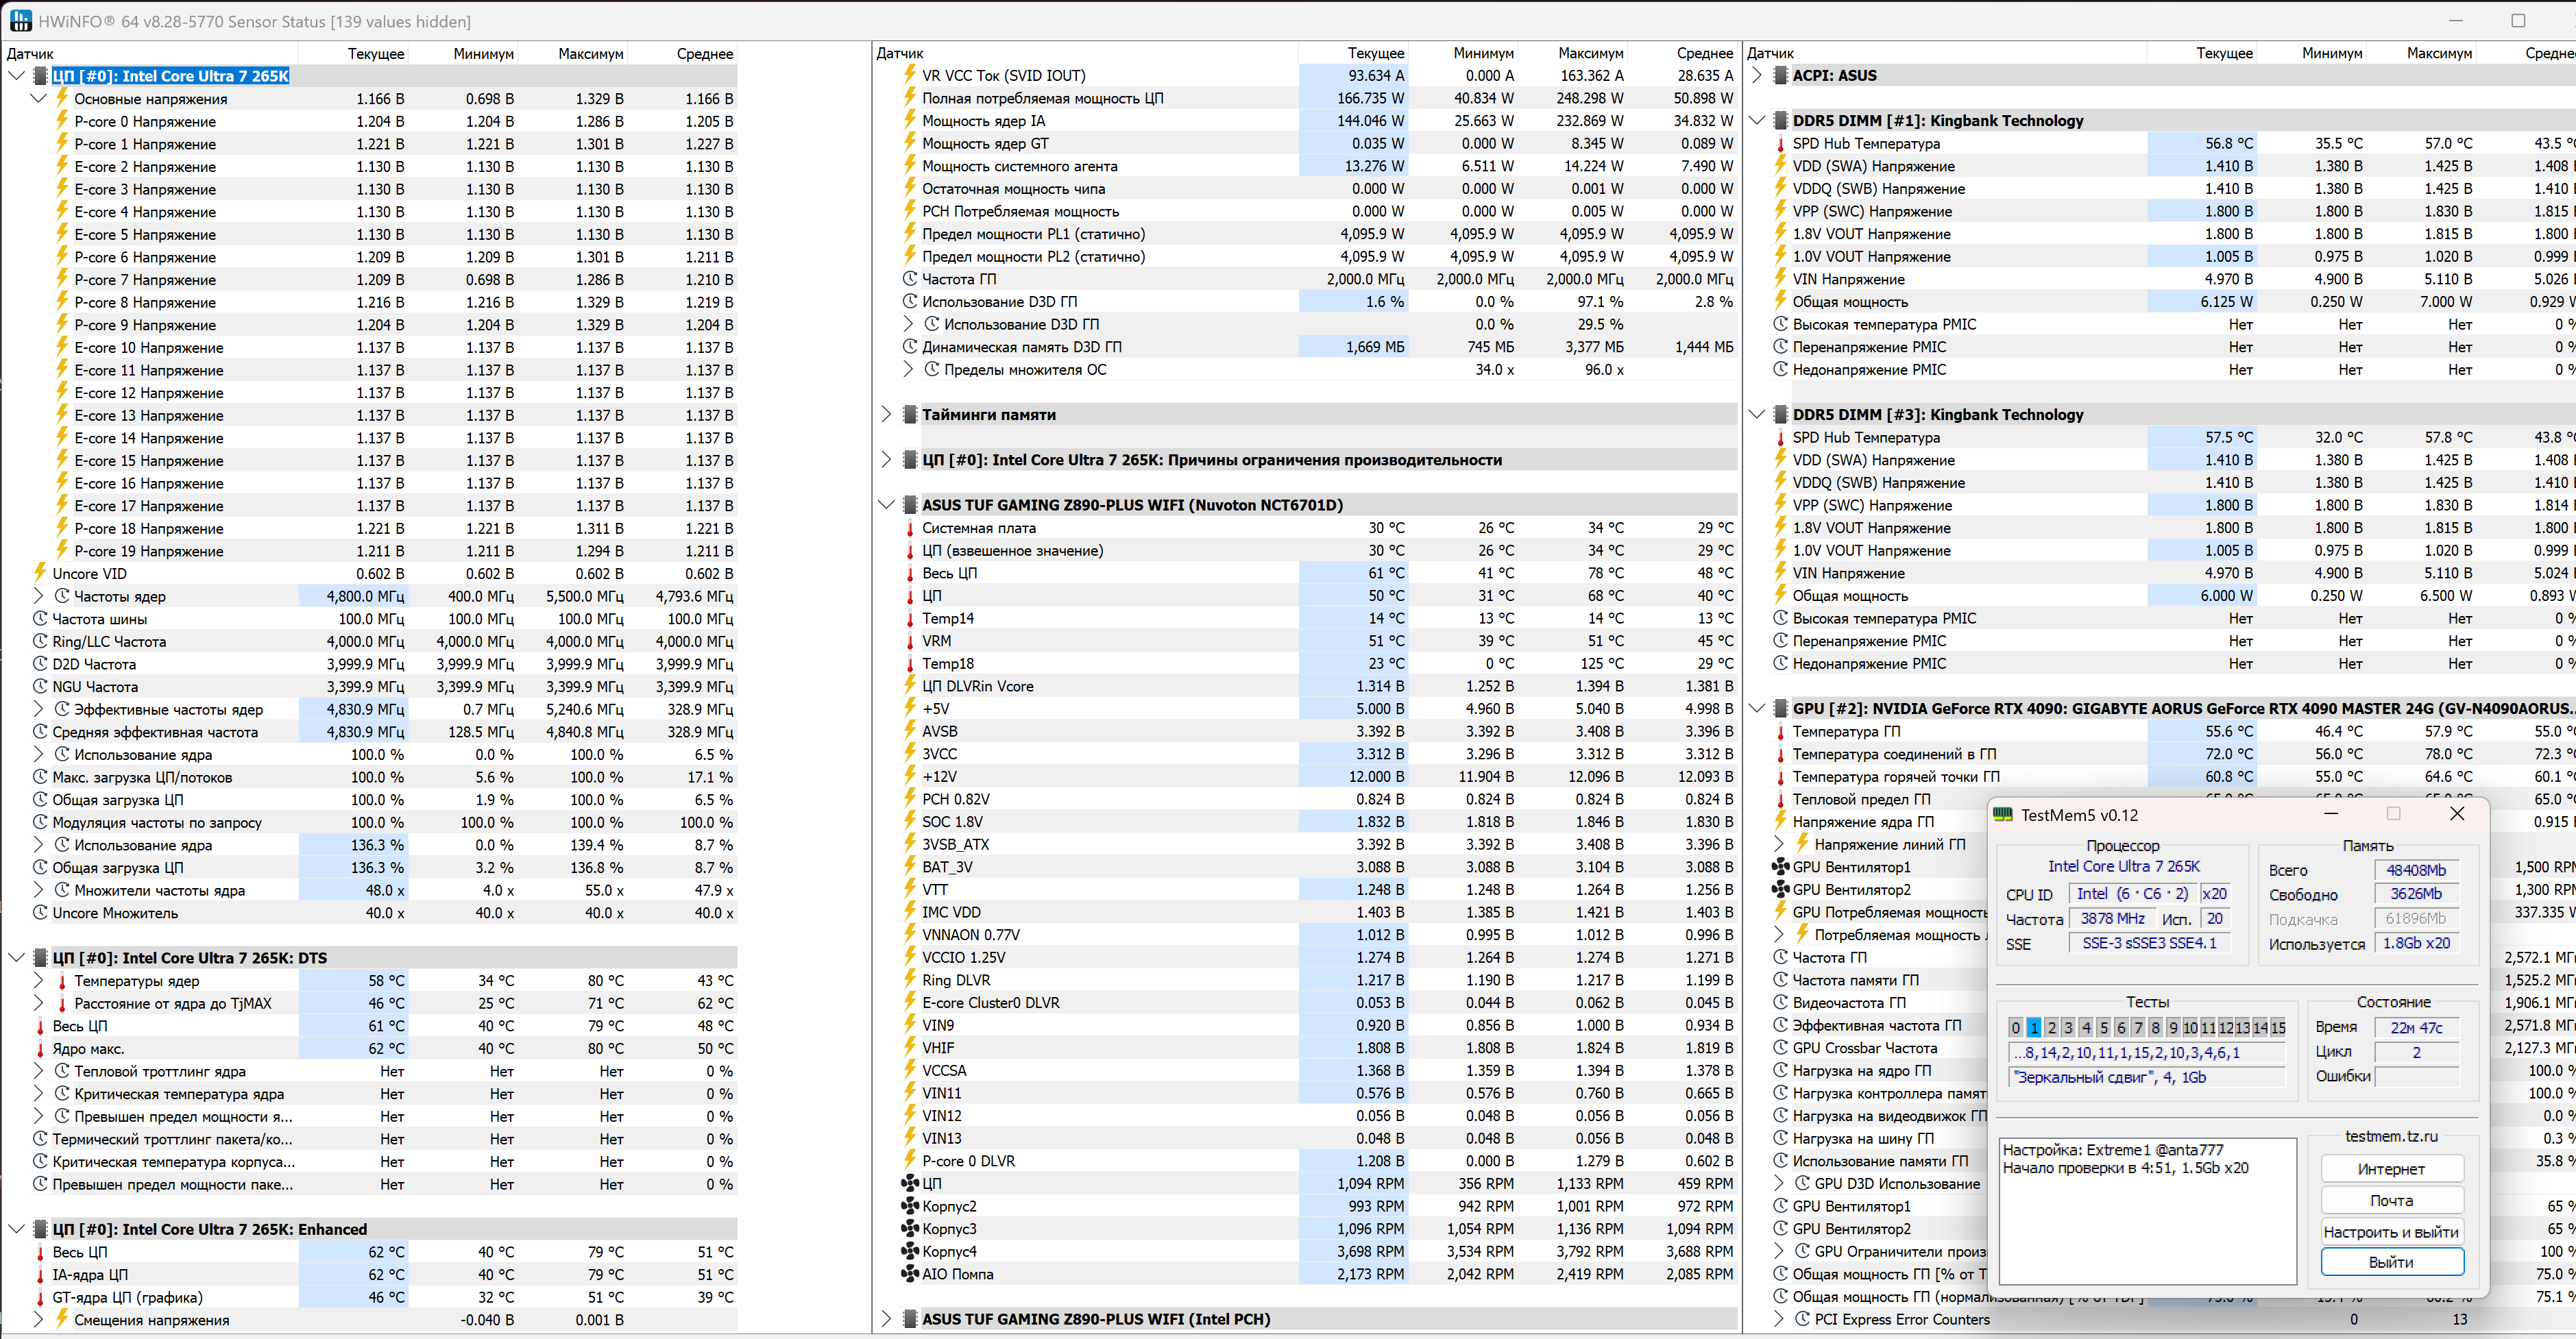The width and height of the screenshot is (2576, 1339).
Task: Click the Максимум column header in left panel
Action: (590, 54)
